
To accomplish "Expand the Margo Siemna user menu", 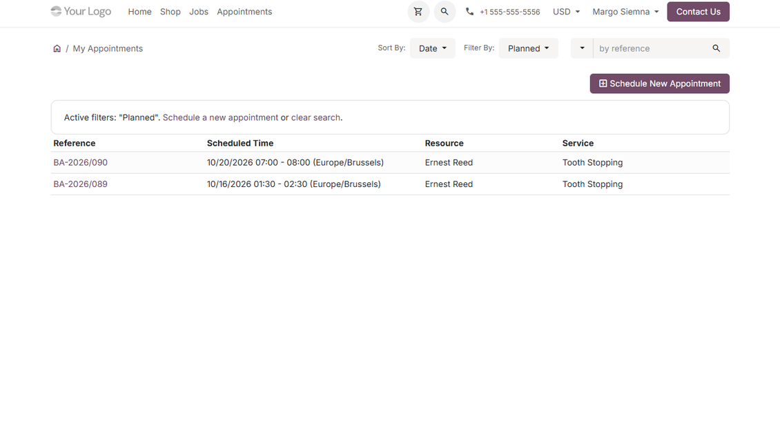I will pos(625,12).
